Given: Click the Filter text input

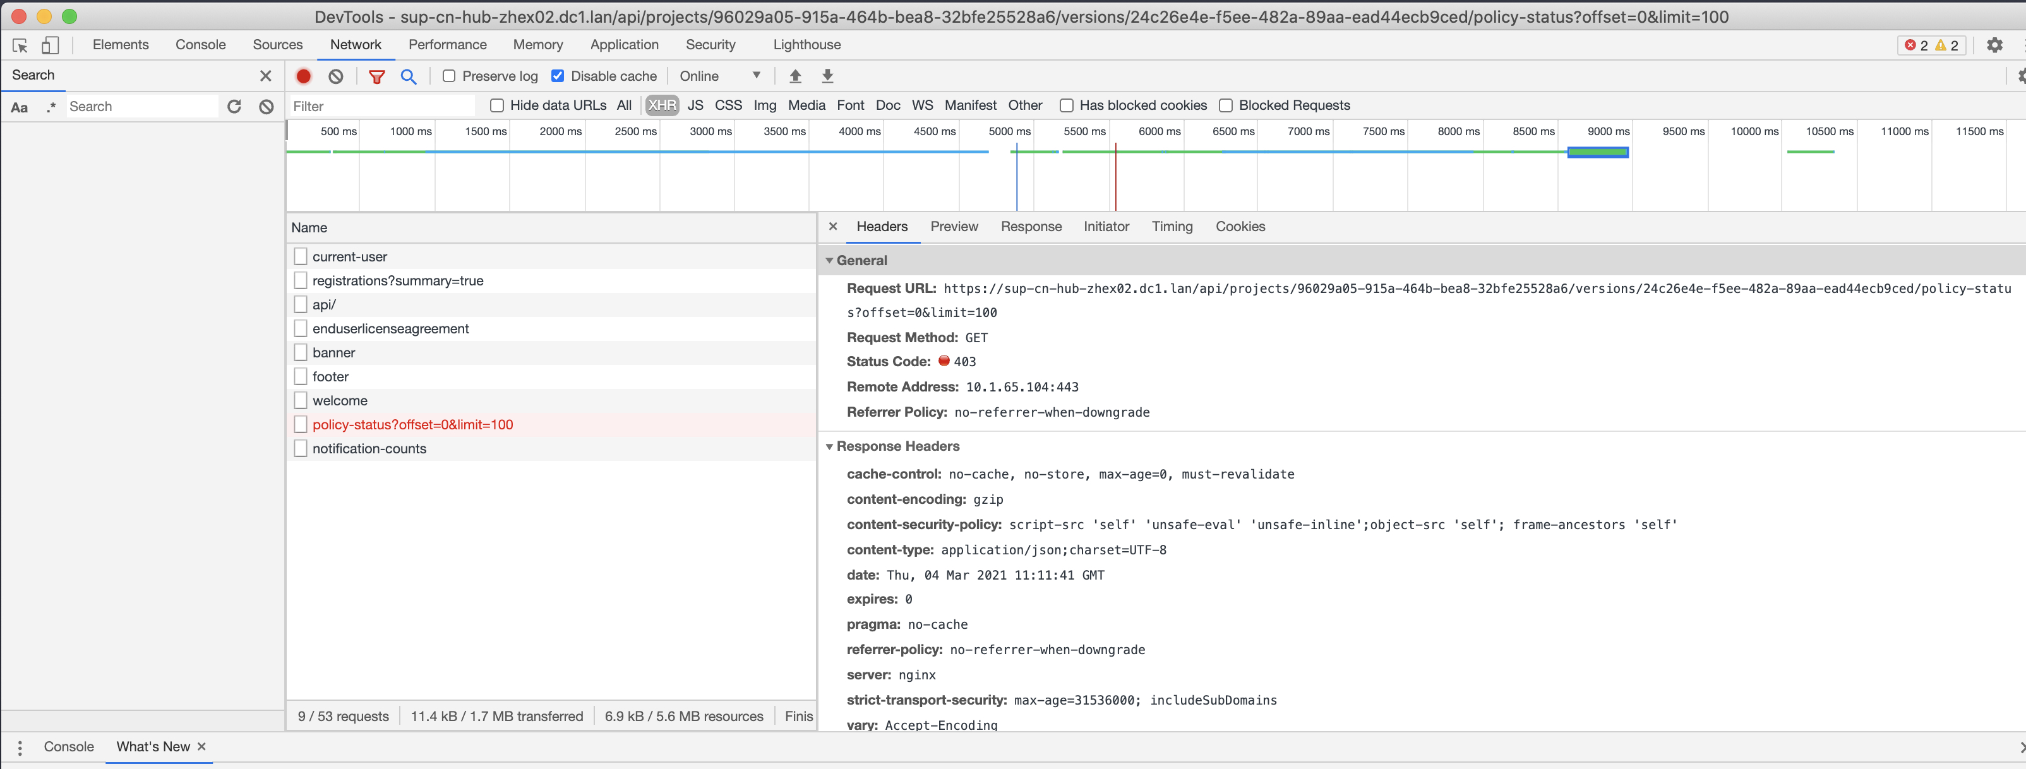Looking at the screenshot, I should click(x=381, y=106).
